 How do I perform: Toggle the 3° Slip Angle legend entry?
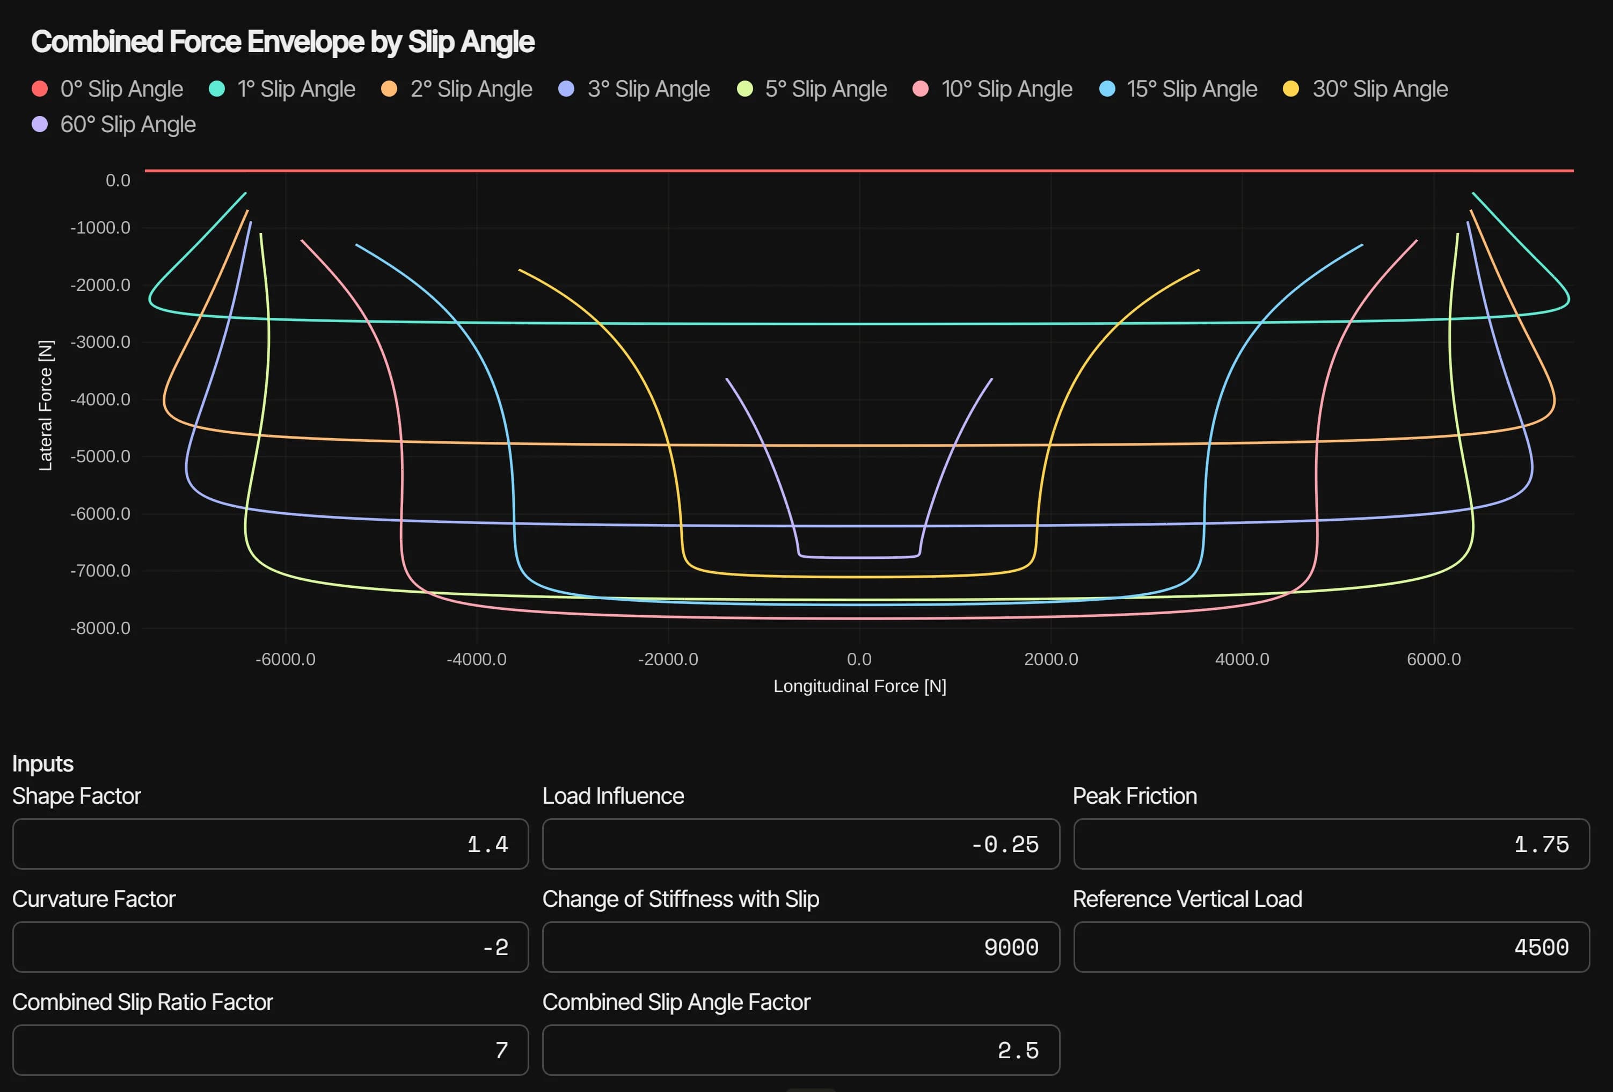[634, 89]
